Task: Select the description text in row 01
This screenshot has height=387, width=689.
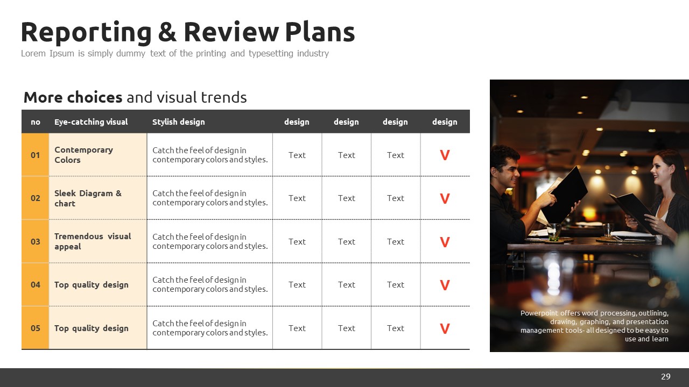Action: tap(210, 155)
